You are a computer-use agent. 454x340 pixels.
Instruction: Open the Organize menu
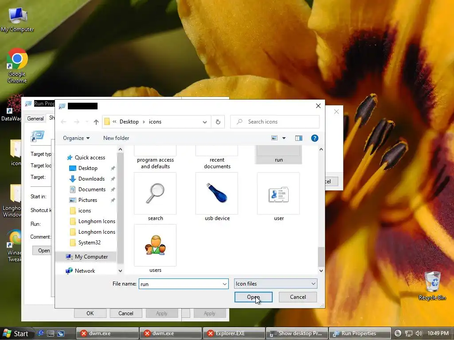click(x=76, y=138)
